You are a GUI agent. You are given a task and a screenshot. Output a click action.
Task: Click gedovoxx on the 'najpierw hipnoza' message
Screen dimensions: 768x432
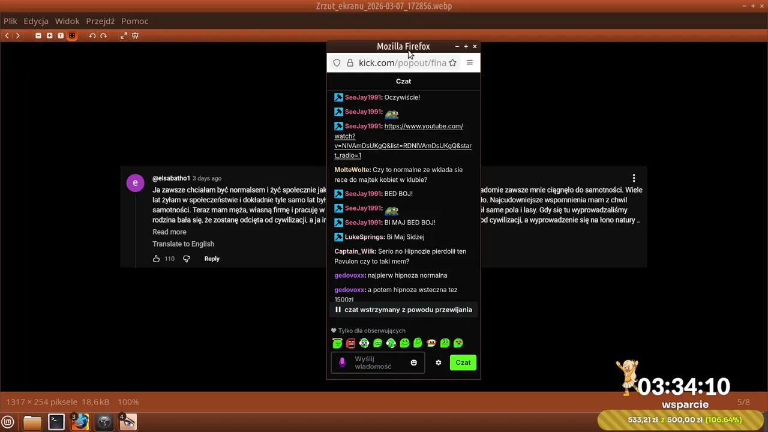(x=349, y=275)
